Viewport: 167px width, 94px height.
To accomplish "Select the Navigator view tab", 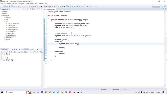I will 5,9.
